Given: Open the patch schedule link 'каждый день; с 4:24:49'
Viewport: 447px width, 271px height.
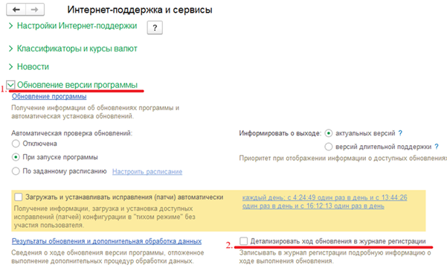Looking at the screenshot, I should tap(325, 202).
